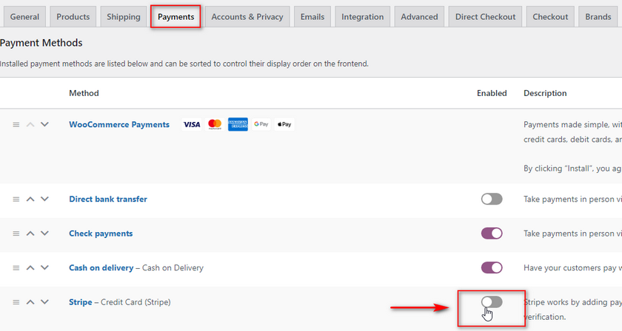Viewport: 622px width, 331px height.
Task: Open the Direct Checkout tab
Action: pos(485,17)
